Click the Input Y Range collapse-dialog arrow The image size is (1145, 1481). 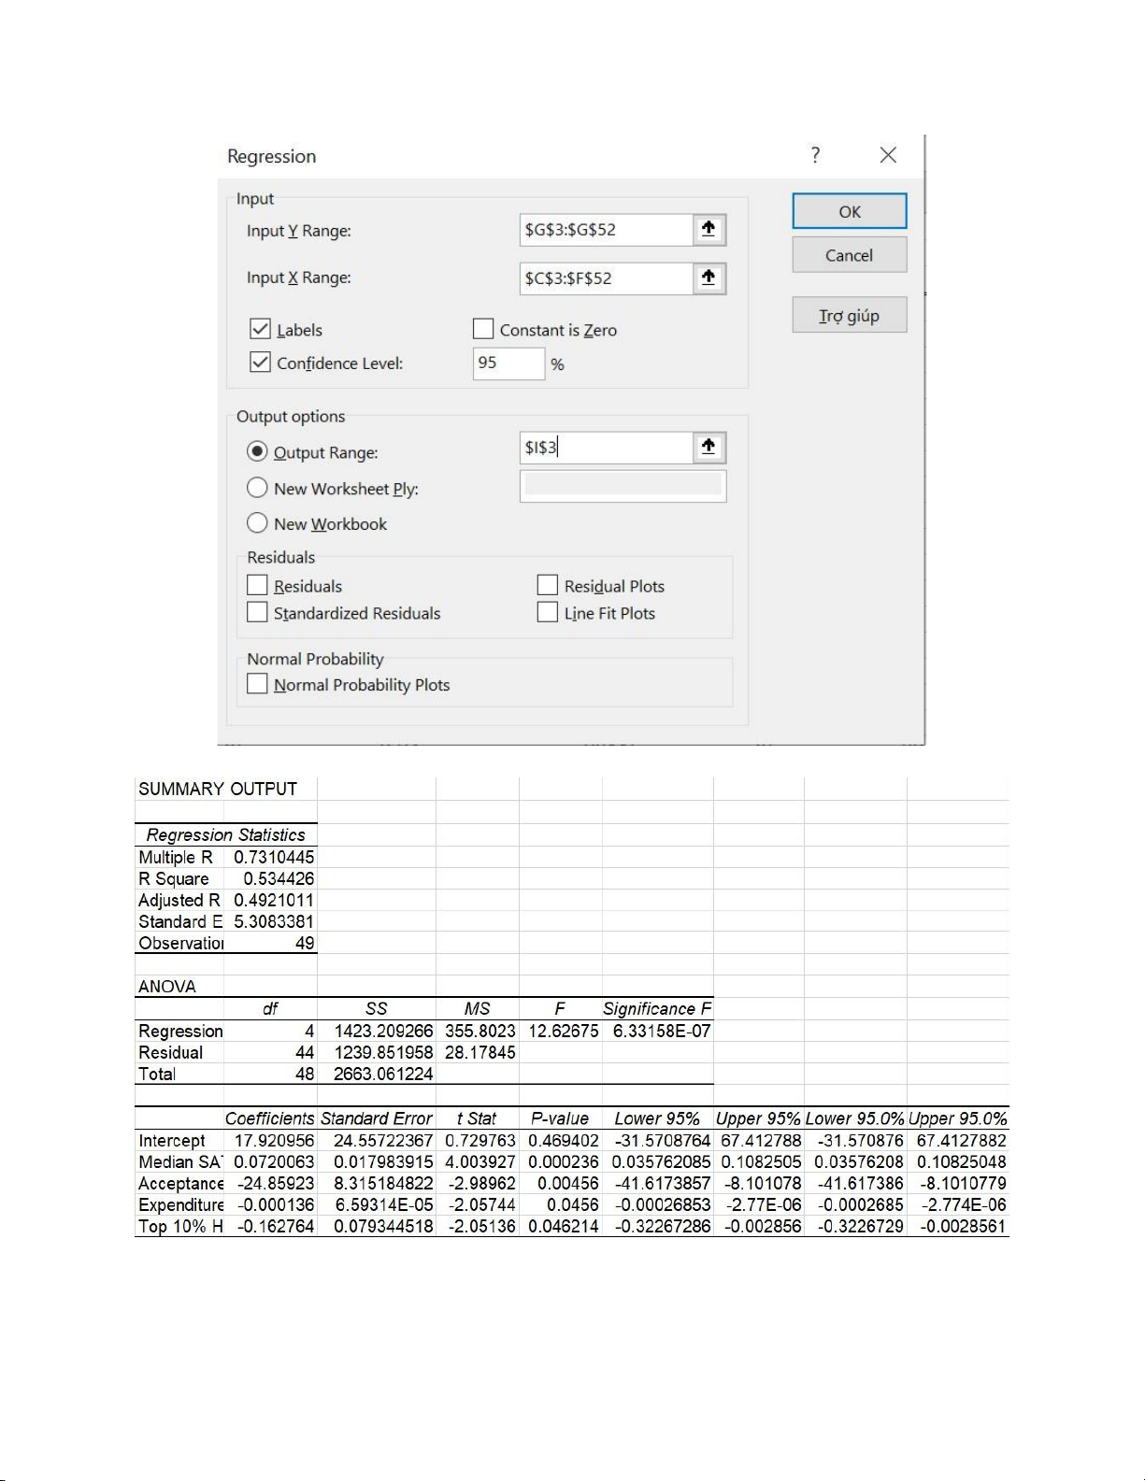708,230
